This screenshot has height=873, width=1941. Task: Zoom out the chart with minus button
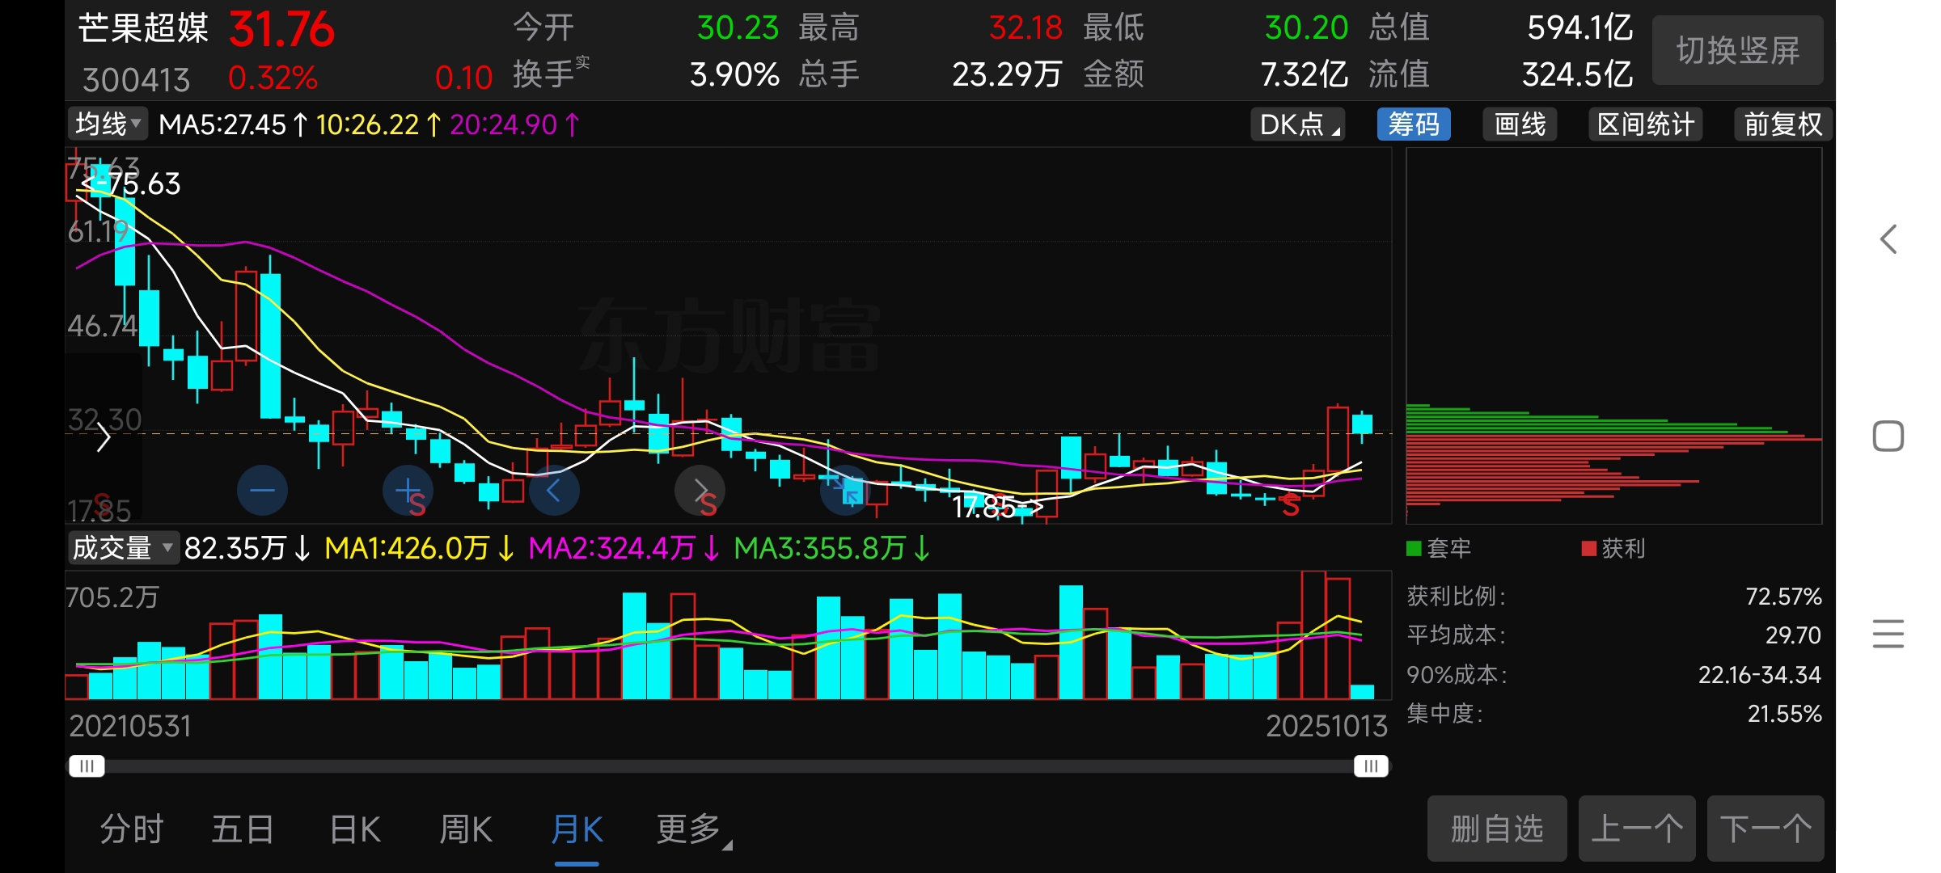262,490
